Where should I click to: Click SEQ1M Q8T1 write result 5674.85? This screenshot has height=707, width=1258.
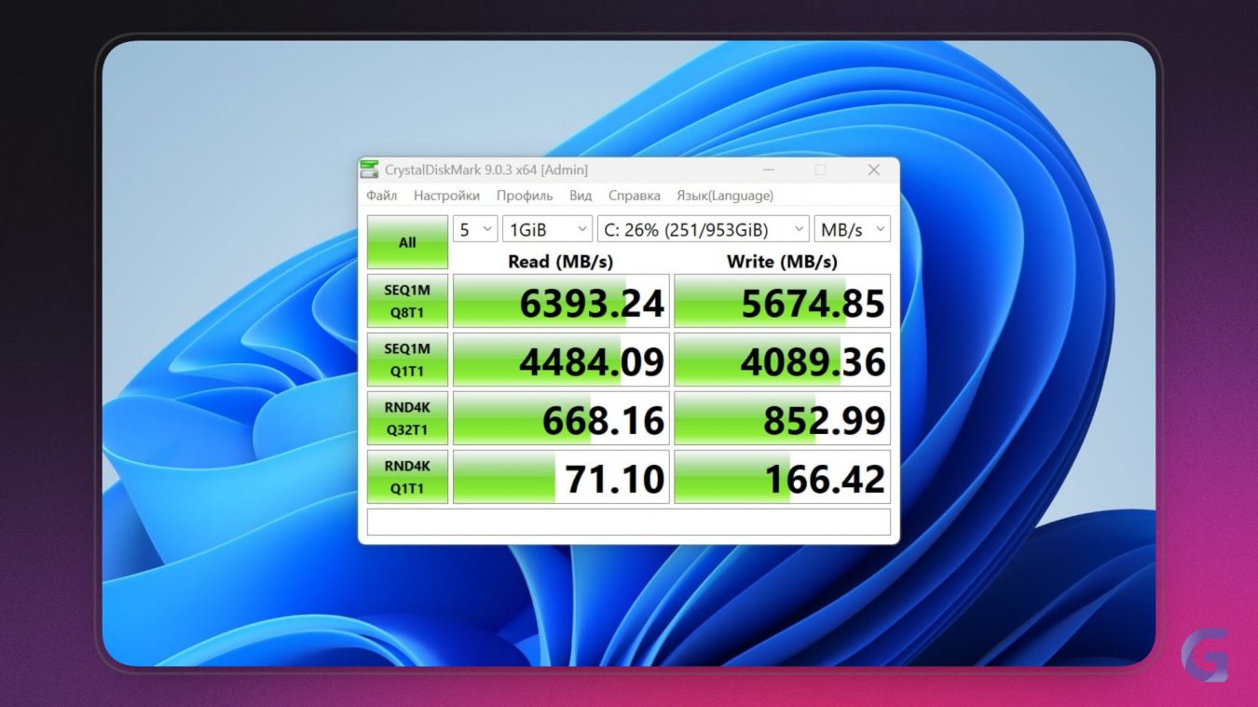782,301
